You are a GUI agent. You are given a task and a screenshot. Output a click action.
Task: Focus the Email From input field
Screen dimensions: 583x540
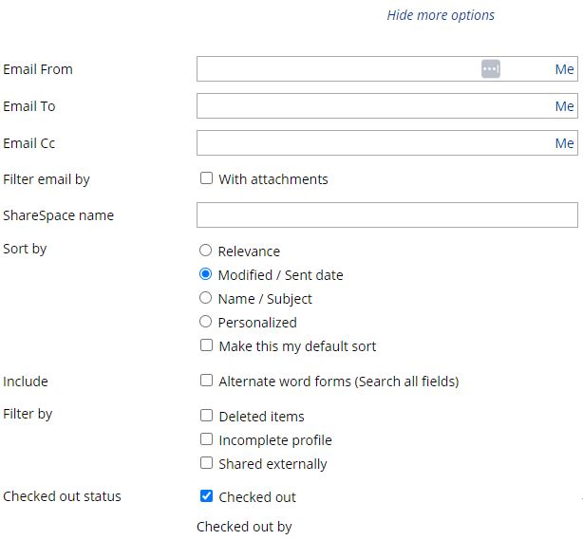[387, 68]
